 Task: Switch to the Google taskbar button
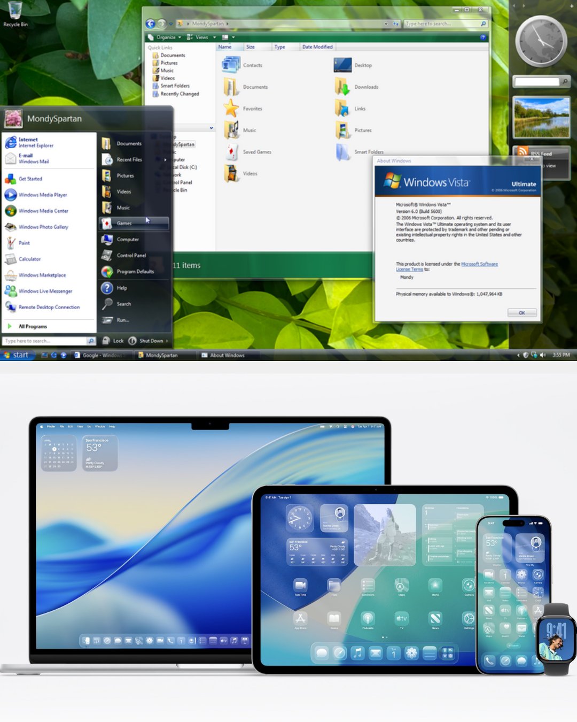[x=100, y=355]
